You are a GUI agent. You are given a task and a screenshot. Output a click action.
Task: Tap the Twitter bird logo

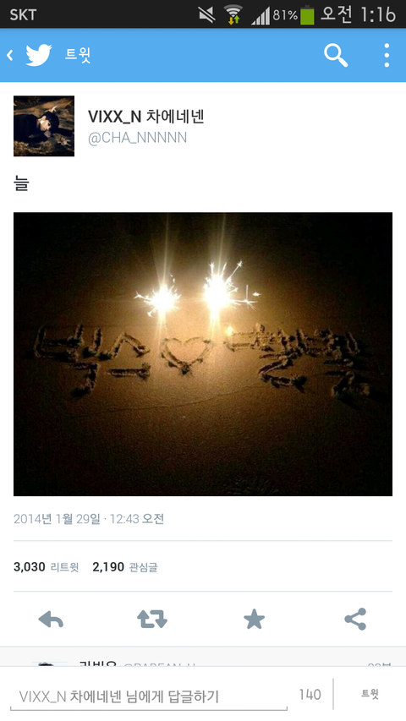click(x=39, y=55)
